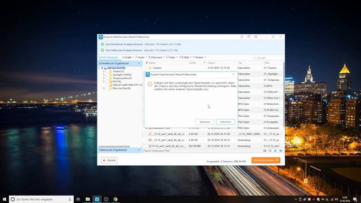
Task: Expand the Other lost files(38) tree node
Action: 104,89
